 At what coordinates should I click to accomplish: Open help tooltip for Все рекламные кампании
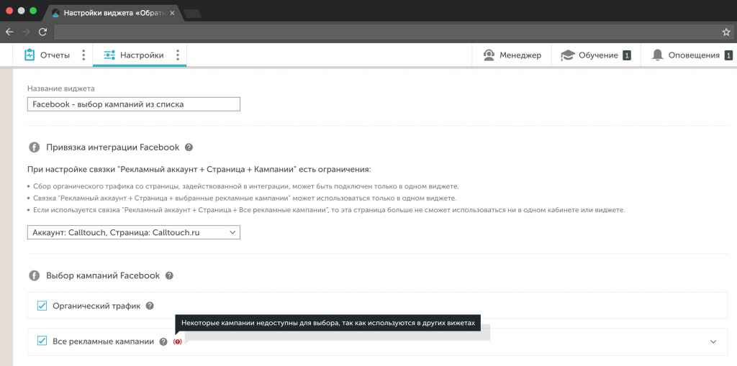tap(163, 342)
